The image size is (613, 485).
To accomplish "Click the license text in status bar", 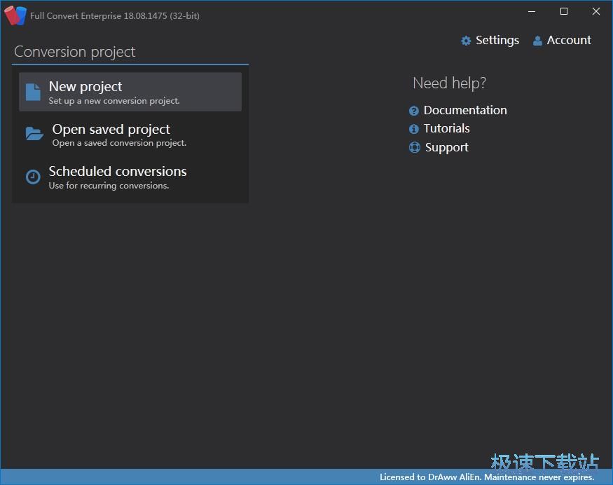I will pyautogui.click(x=486, y=477).
